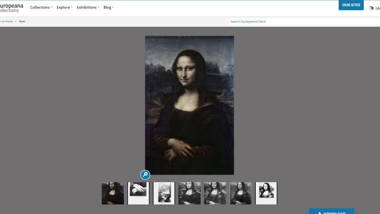Click the Download button
This screenshot has width=380, height=214.
click(x=332, y=212)
